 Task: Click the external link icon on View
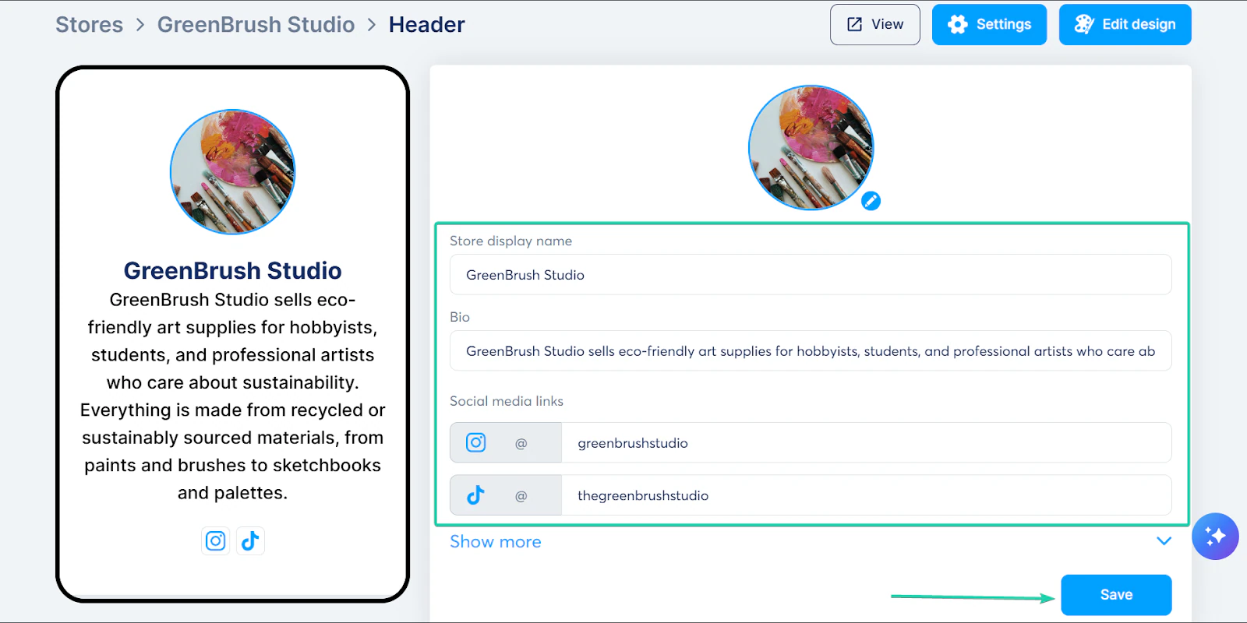coord(854,24)
